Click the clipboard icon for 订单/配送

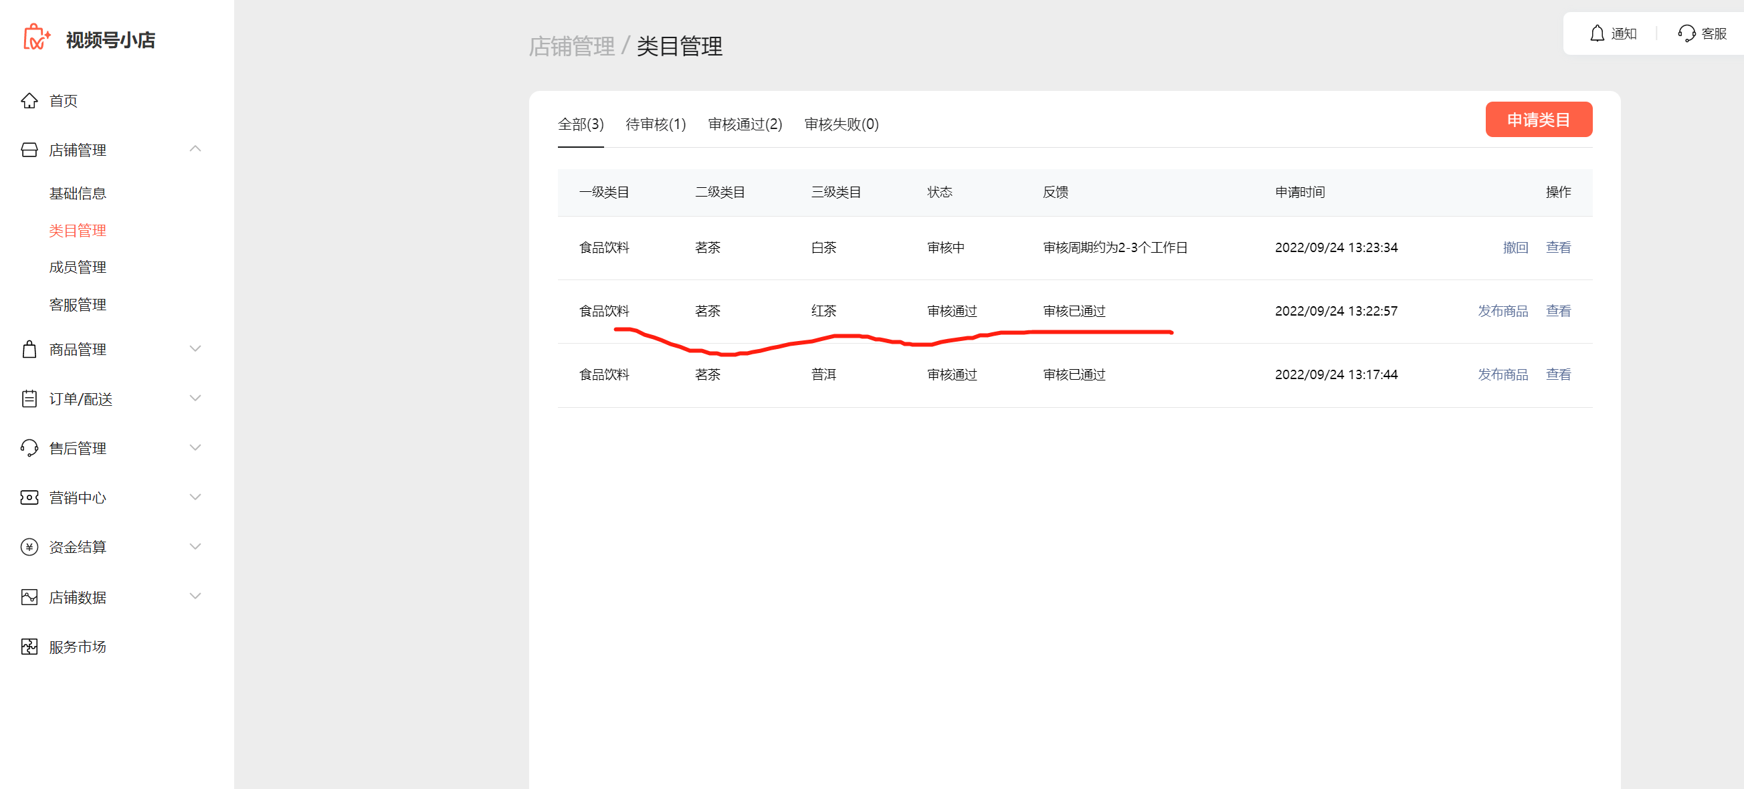pos(29,399)
